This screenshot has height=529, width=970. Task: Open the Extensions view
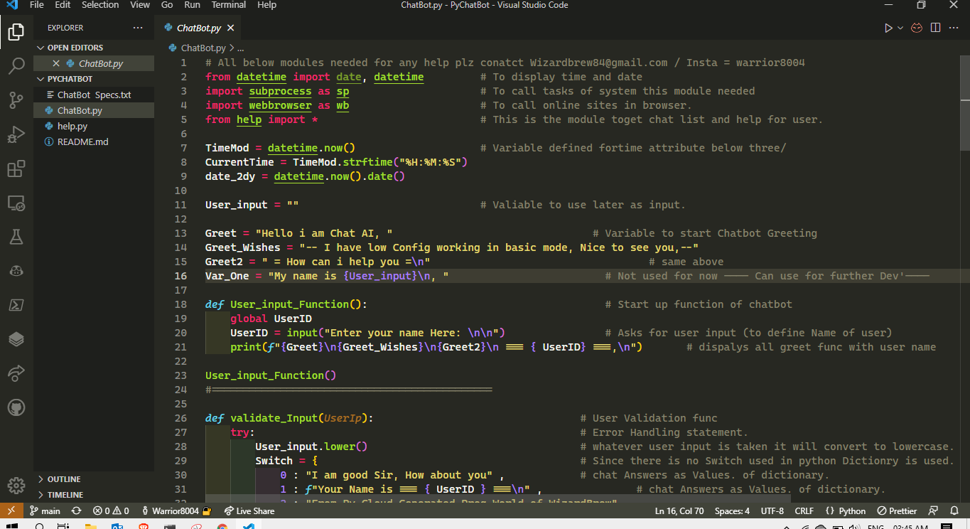tap(16, 169)
